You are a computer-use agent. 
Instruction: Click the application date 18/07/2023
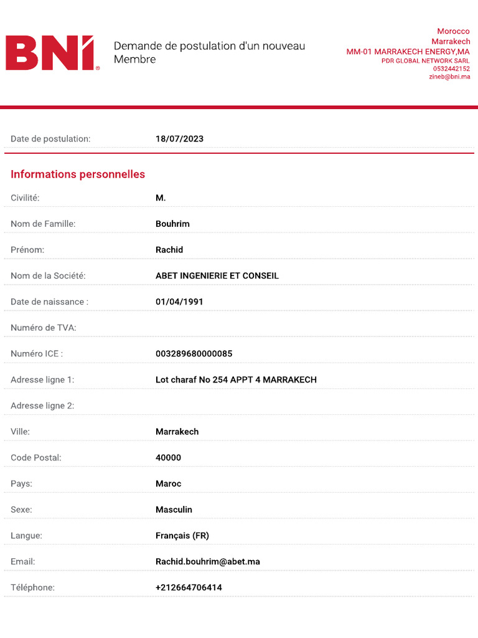[179, 139]
